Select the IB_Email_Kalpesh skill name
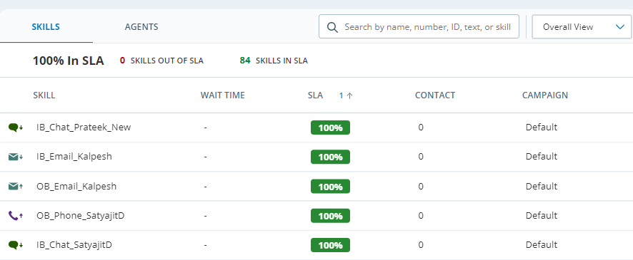 coord(74,157)
